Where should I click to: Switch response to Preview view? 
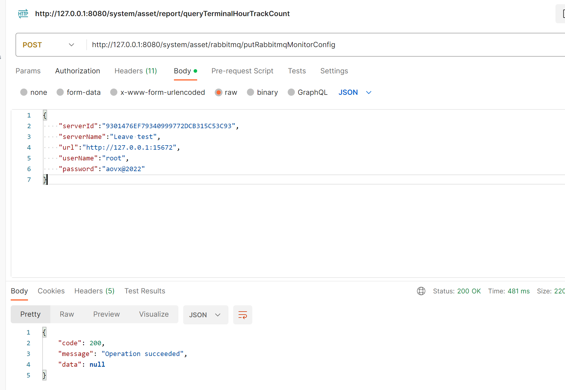(x=106, y=314)
